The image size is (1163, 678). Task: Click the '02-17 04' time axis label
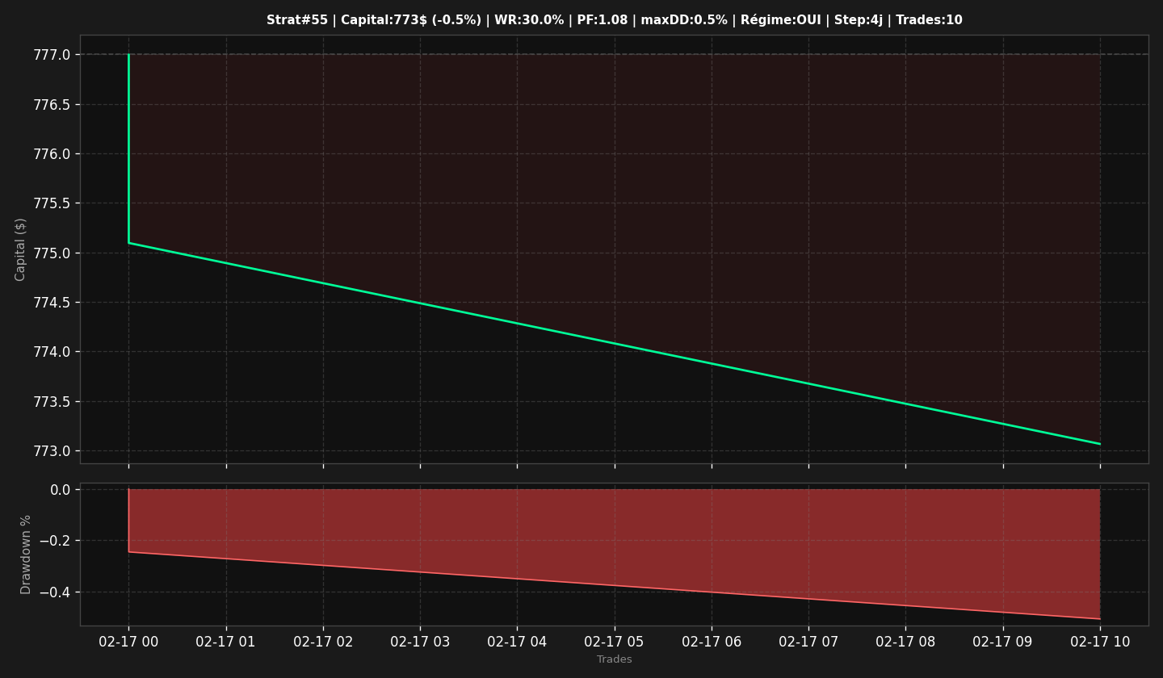click(x=517, y=642)
